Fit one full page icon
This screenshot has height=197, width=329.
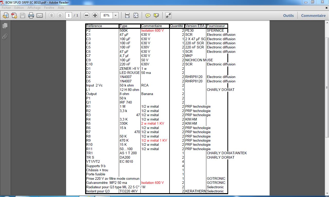pyautogui.click(x=136, y=15)
